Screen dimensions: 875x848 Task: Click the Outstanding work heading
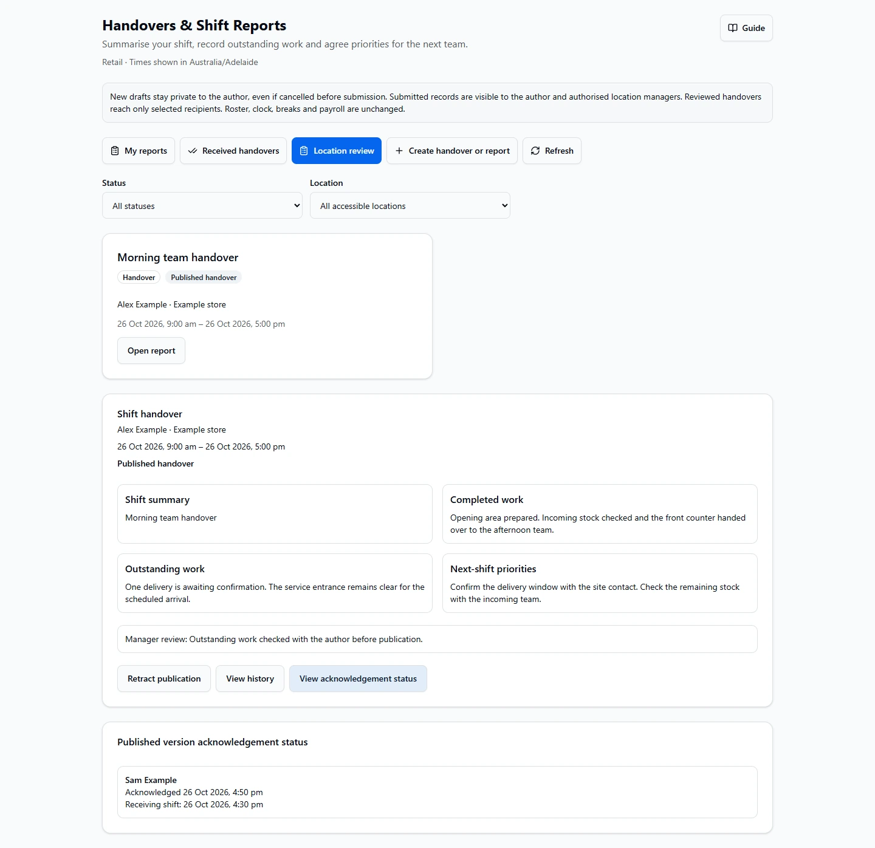pyautogui.click(x=165, y=569)
